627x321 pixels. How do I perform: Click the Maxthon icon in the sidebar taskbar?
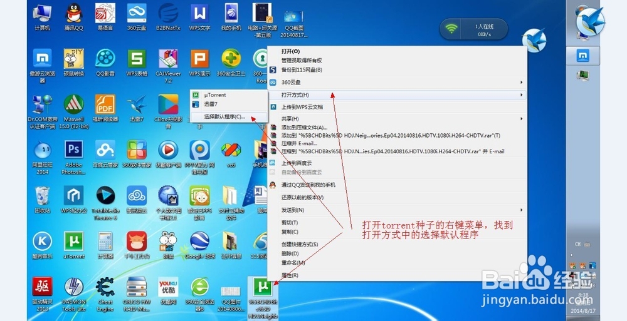coord(582,56)
